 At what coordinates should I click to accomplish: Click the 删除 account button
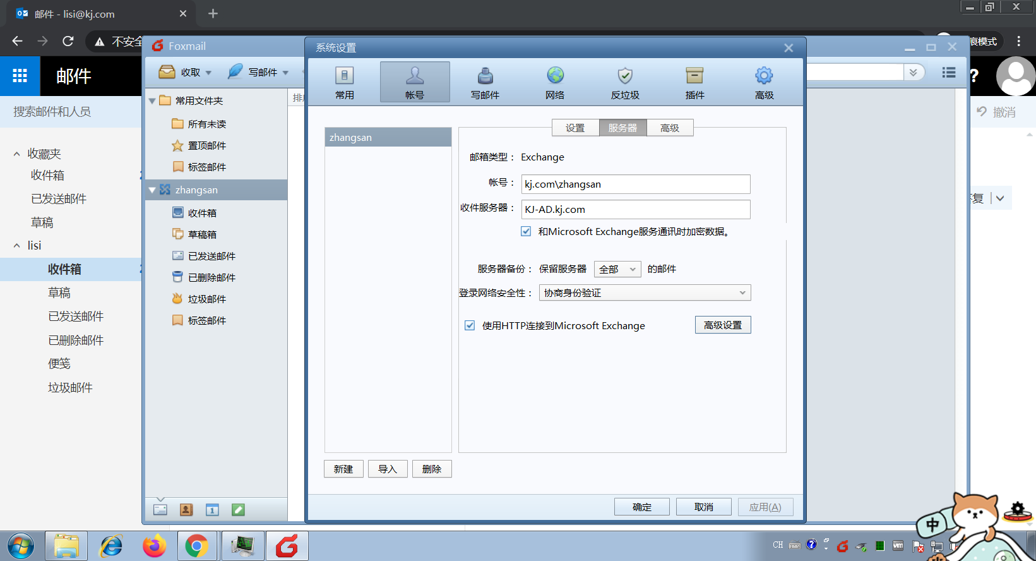432,469
